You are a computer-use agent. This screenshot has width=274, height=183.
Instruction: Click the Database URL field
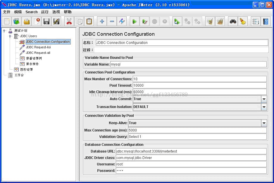pyautogui.click(x=191, y=151)
